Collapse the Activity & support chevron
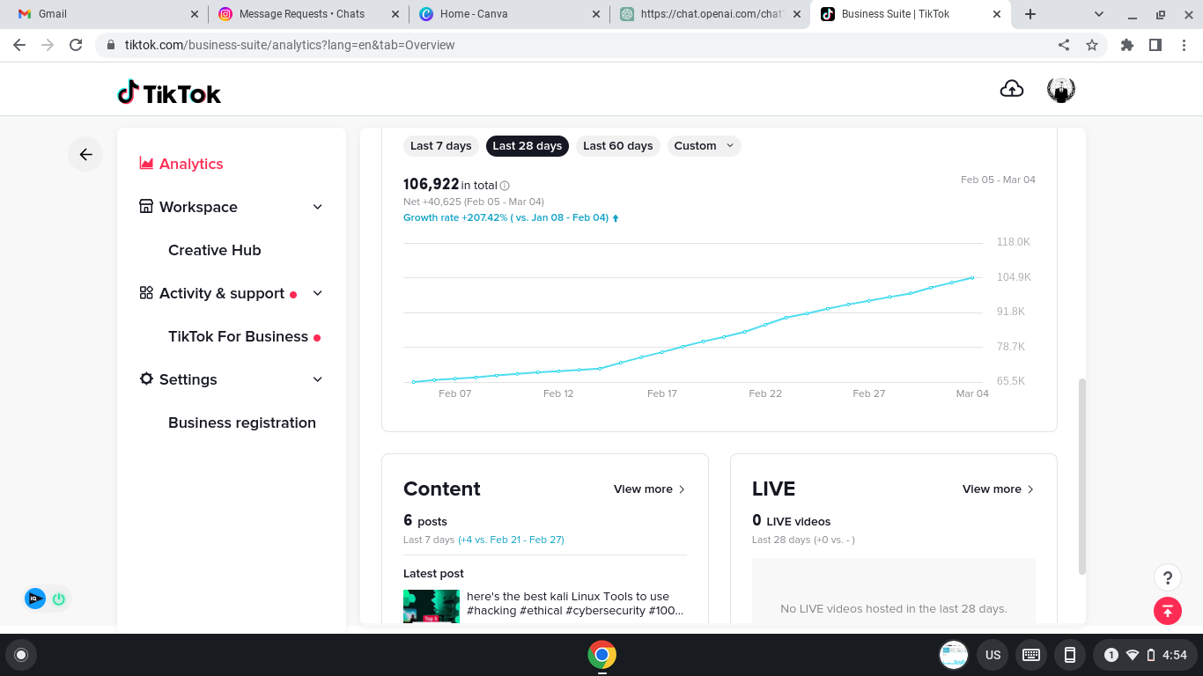 (x=318, y=293)
